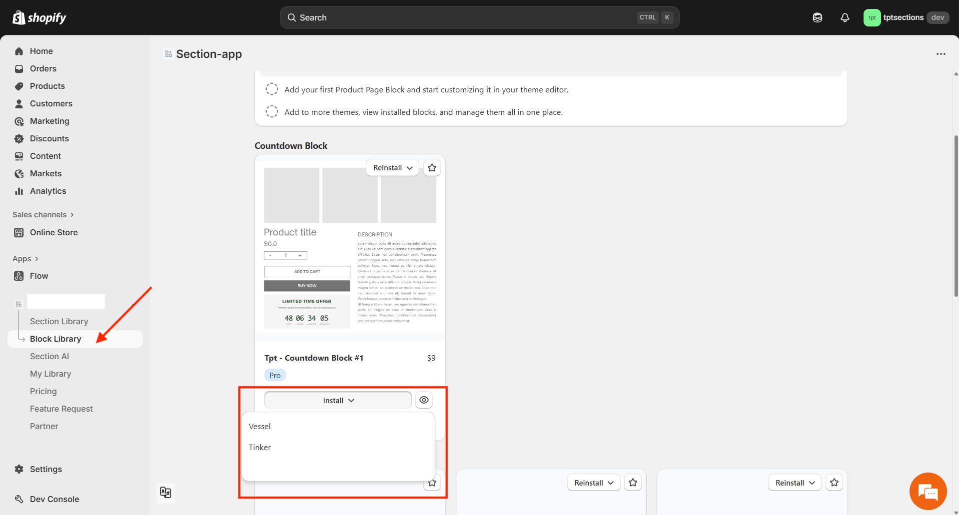Open Section Library in app navigation
959x515 pixels.
point(59,322)
